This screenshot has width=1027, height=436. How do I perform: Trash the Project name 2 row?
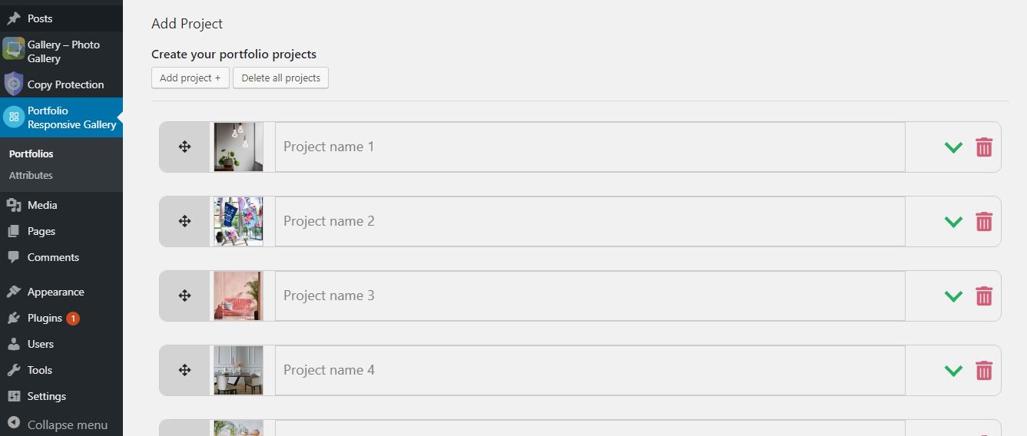click(x=984, y=221)
